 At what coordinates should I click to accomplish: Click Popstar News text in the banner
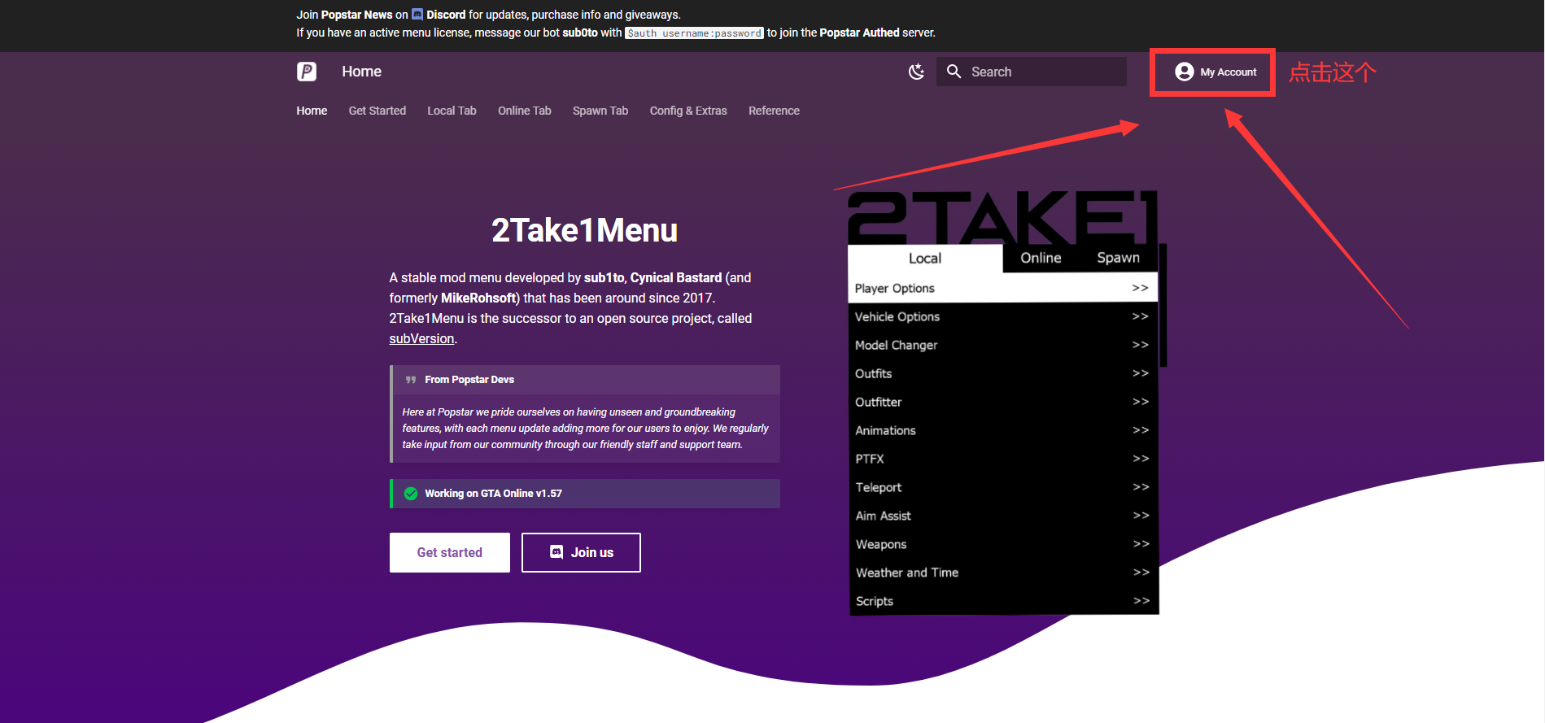point(357,15)
